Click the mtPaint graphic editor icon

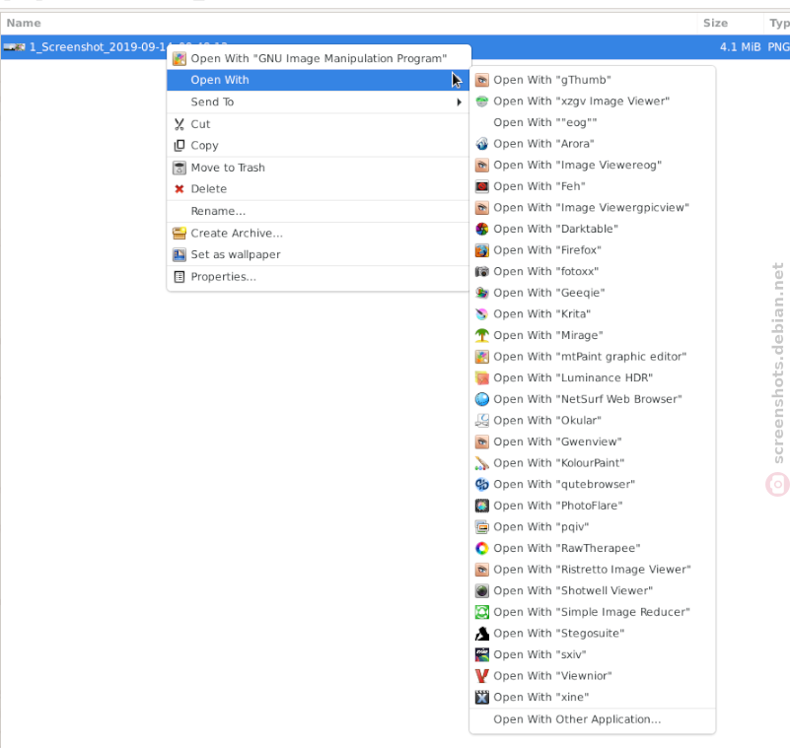click(481, 357)
